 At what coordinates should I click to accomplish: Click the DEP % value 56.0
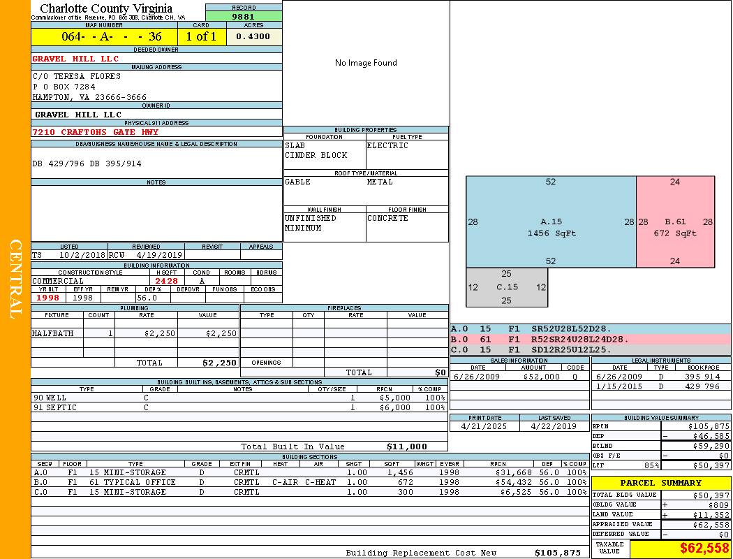147,298
